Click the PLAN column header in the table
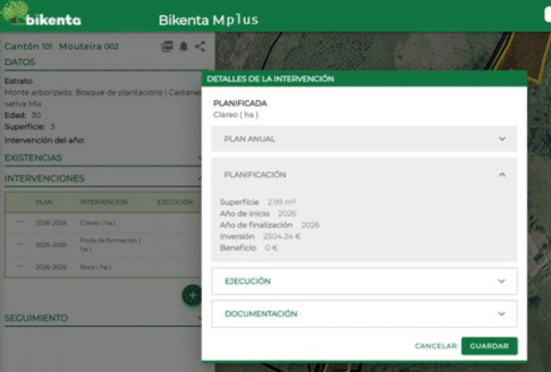 pyautogui.click(x=44, y=202)
